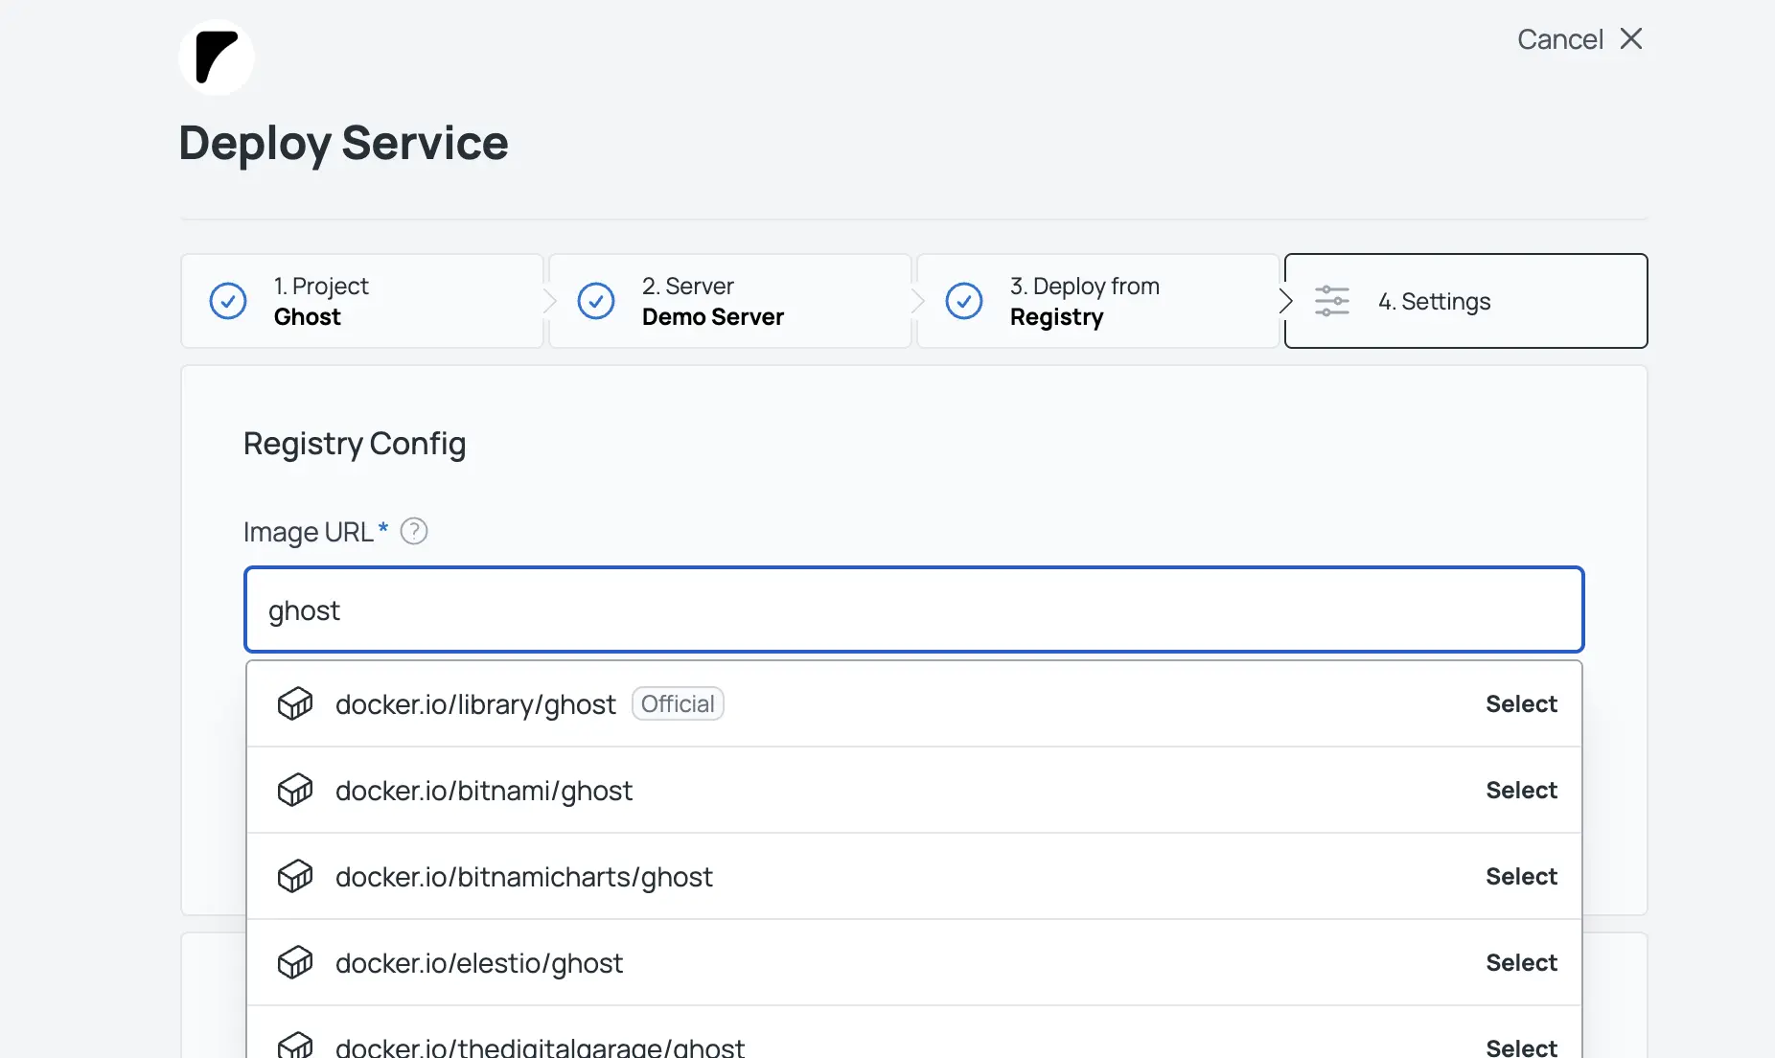Viewport: 1775px width, 1058px height.
Task: Click the checkmark icon beside Project Ghost
Action: [x=228, y=301]
